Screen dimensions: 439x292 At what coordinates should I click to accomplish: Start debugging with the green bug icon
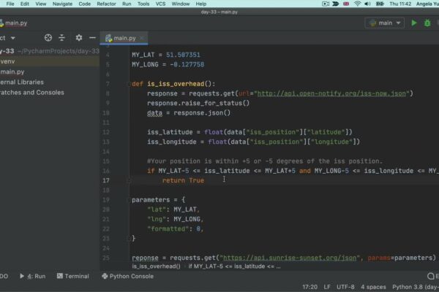(427, 23)
